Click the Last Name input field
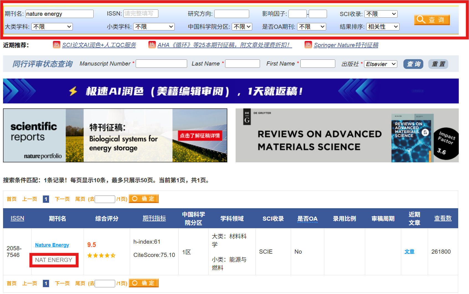This screenshot has height=294, width=469. [243, 64]
